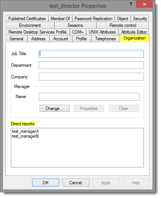
Task: Switch to the Member Of tab
Action: 60,19
